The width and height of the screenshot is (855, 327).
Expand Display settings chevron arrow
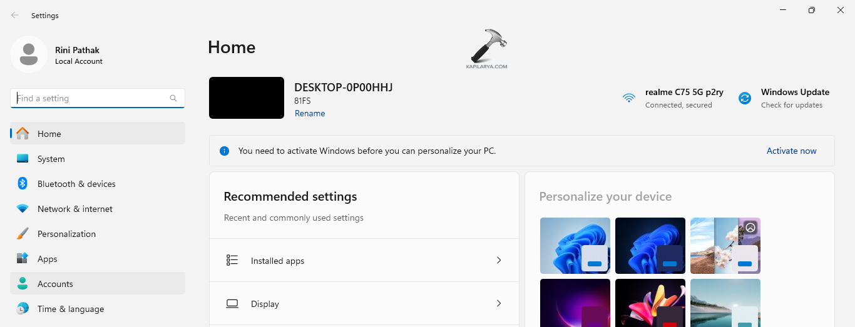(x=499, y=304)
